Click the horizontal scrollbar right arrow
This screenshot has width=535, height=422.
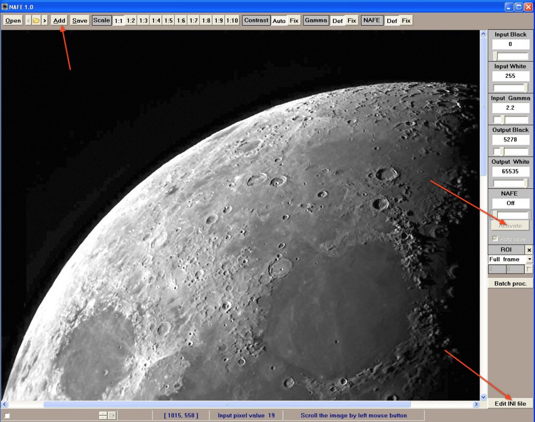(476, 404)
